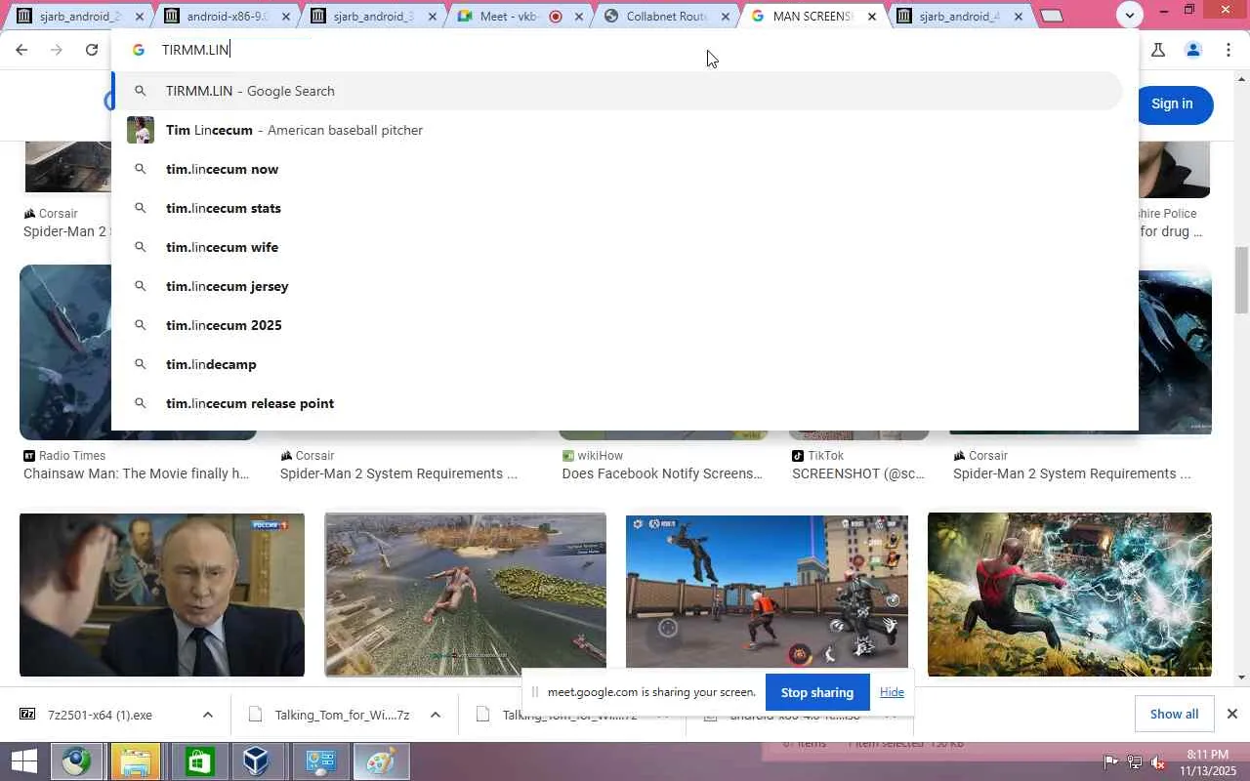1250x781 pixels.
Task: Open the "SCREENSHOT (@sc..." TikTok result
Action: [858, 473]
